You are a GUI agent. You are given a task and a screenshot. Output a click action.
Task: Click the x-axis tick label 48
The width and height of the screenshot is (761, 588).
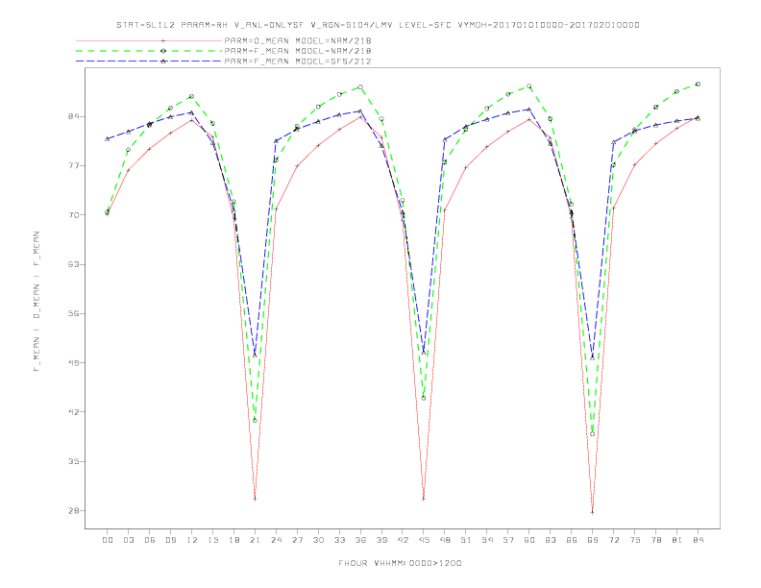(445, 540)
